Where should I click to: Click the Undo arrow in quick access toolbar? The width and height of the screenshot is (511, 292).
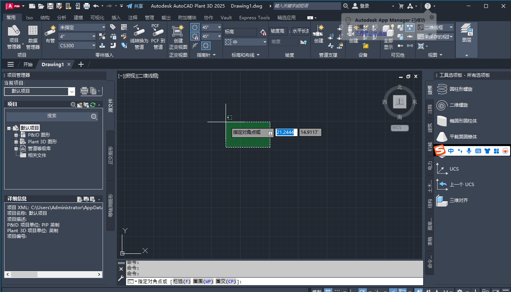[x=95, y=6]
